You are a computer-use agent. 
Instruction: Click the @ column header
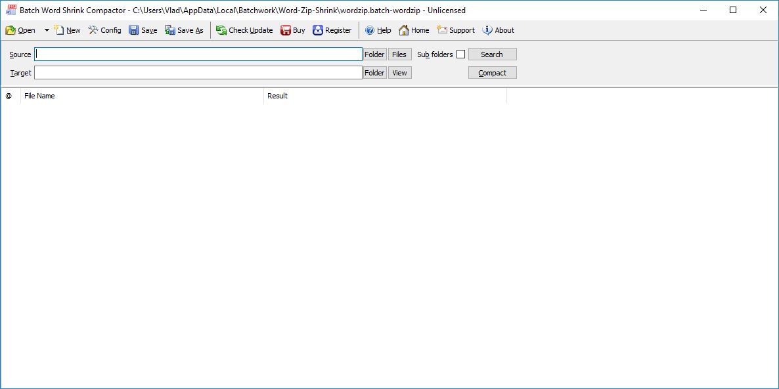point(10,96)
